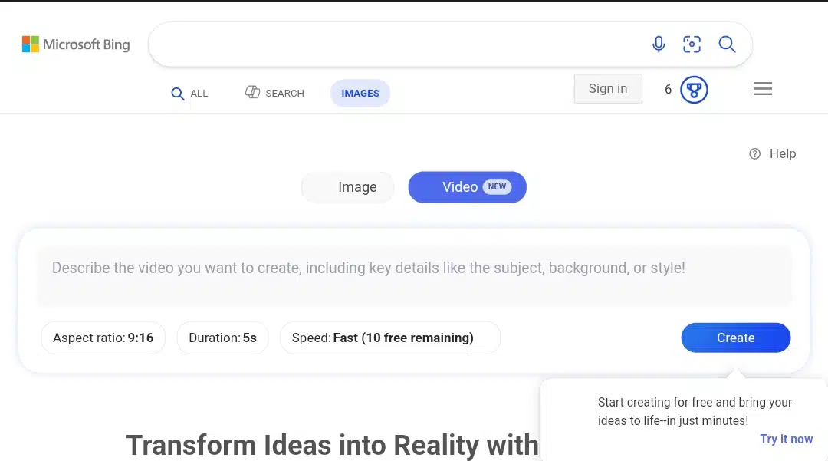828x461 pixels.
Task: Go to the ALL search tab
Action: [x=189, y=94]
